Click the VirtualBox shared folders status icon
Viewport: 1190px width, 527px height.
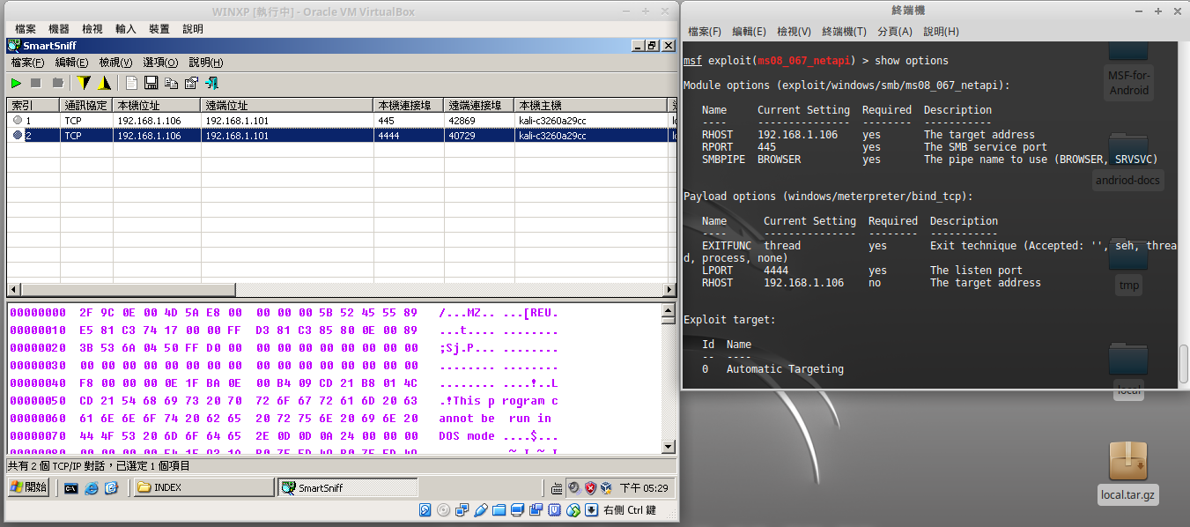pyautogui.click(x=499, y=509)
